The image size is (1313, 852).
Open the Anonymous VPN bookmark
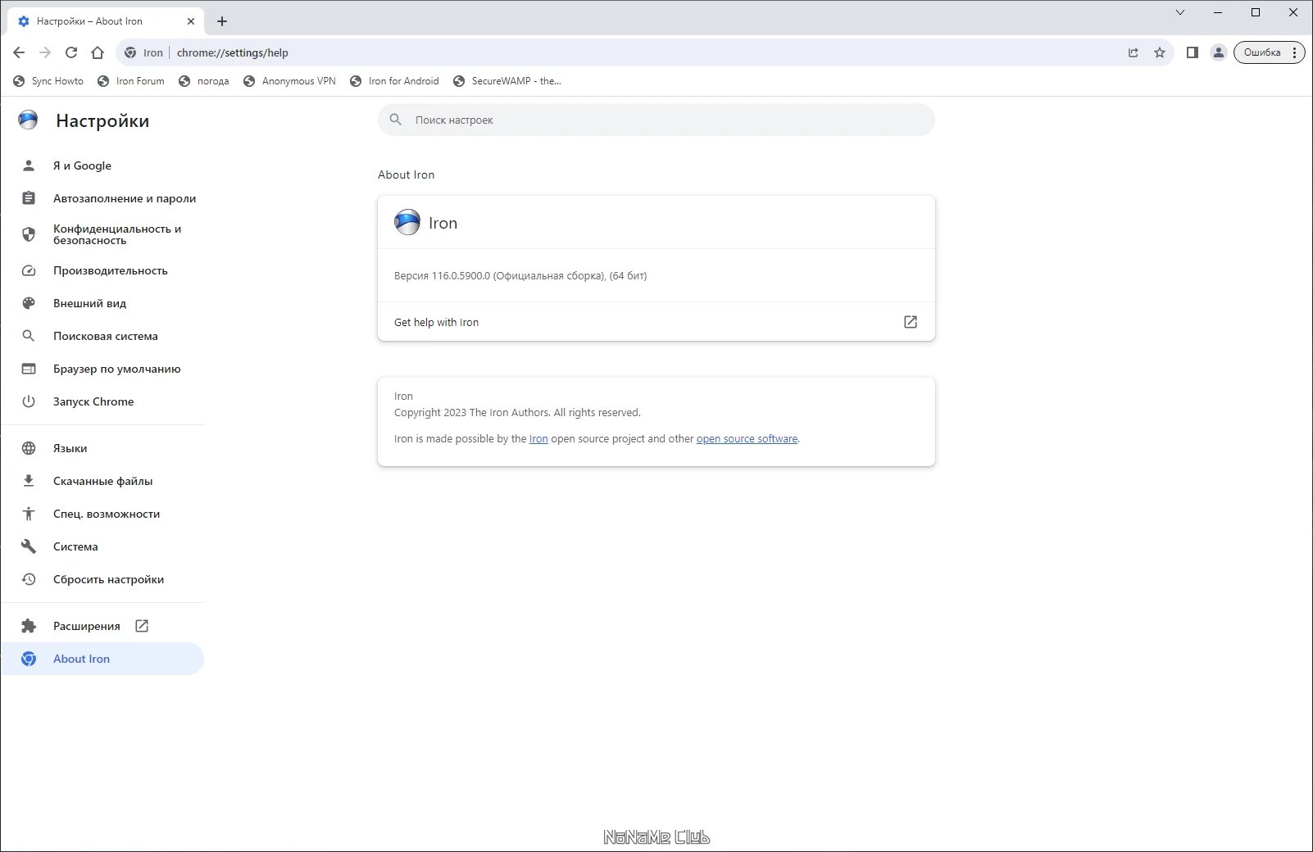coord(290,81)
